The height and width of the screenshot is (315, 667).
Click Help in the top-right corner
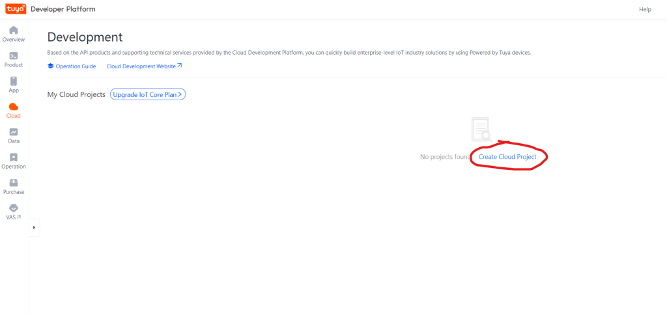645,9
